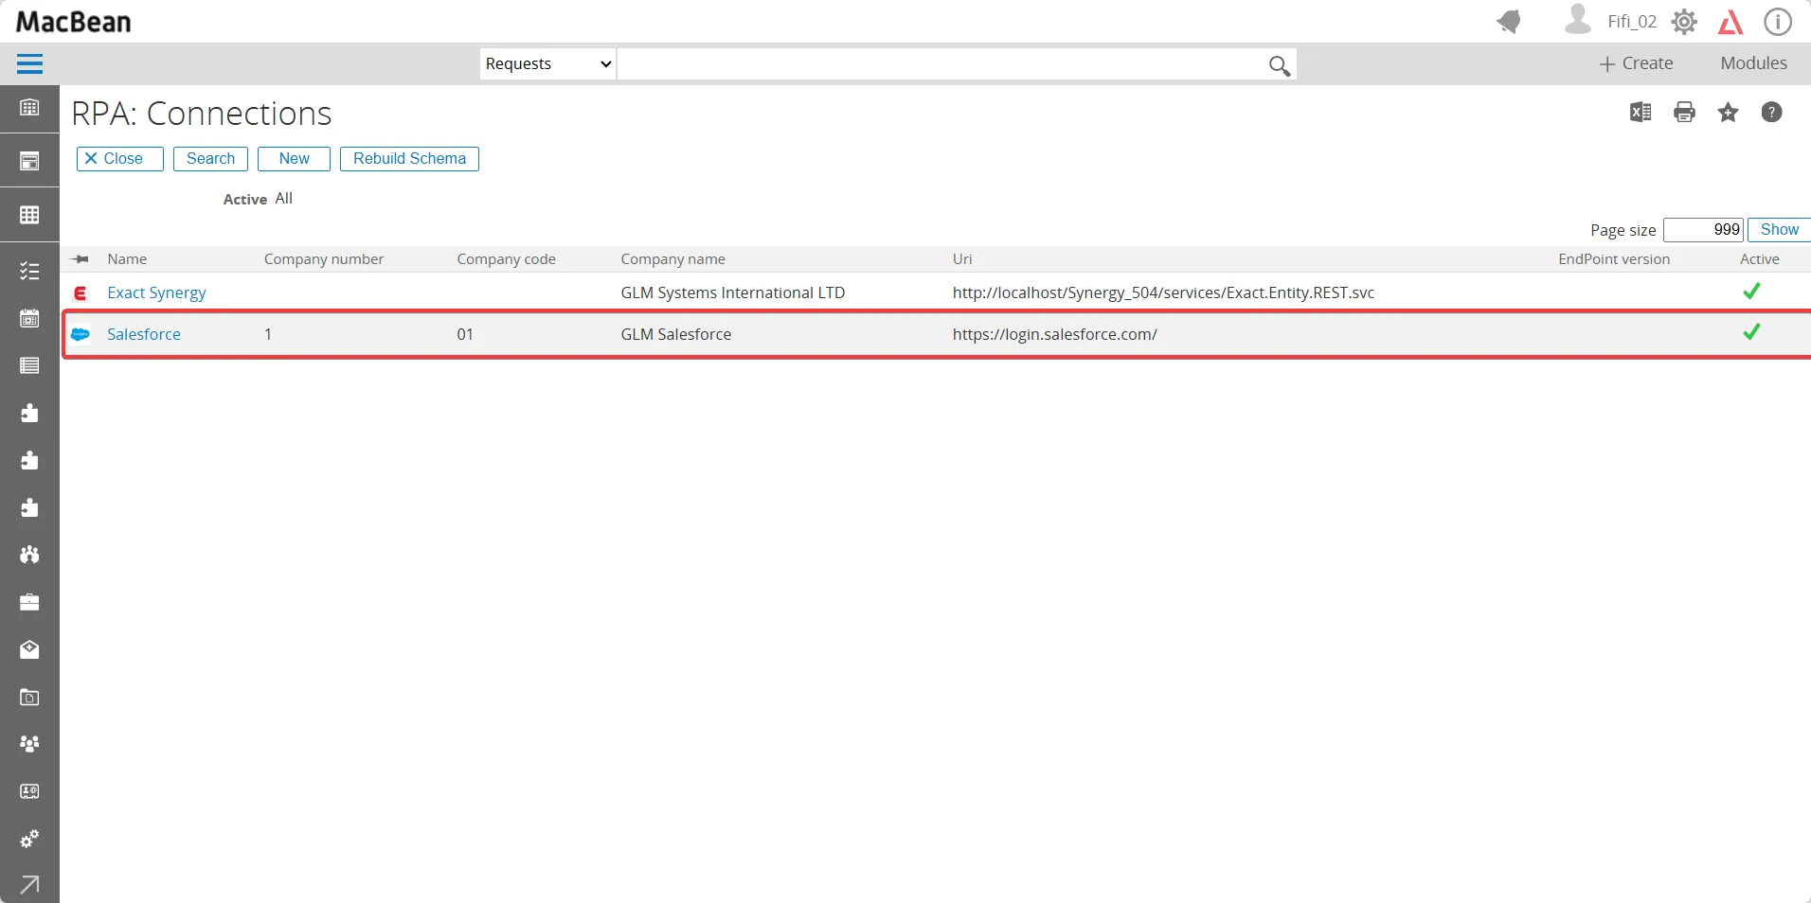Add page to favorites star
The width and height of the screenshot is (1811, 903).
pos(1728,113)
